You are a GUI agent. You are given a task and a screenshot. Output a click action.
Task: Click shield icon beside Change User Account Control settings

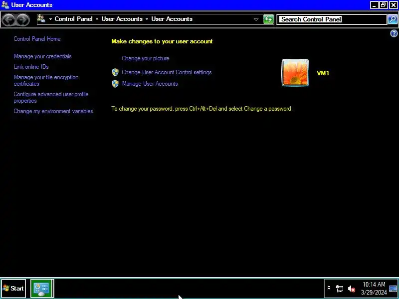pyautogui.click(x=115, y=72)
